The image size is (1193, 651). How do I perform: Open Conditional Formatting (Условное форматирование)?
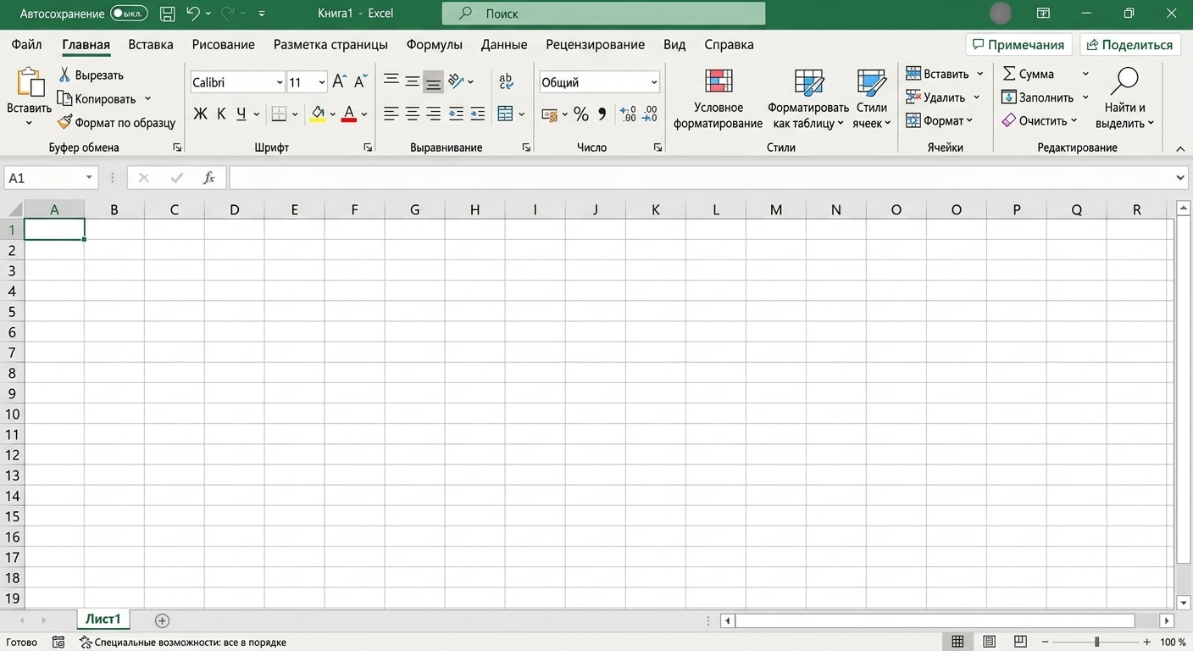[x=718, y=99]
